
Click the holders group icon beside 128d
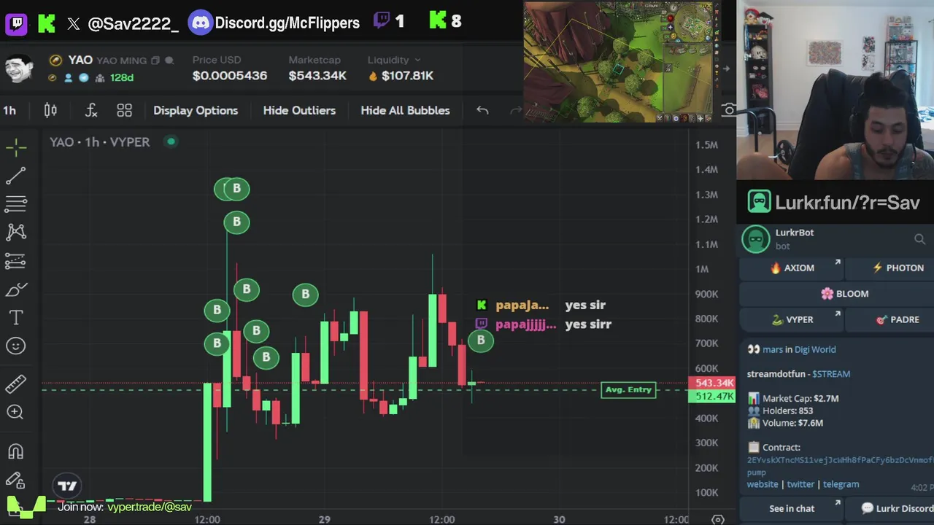99,77
